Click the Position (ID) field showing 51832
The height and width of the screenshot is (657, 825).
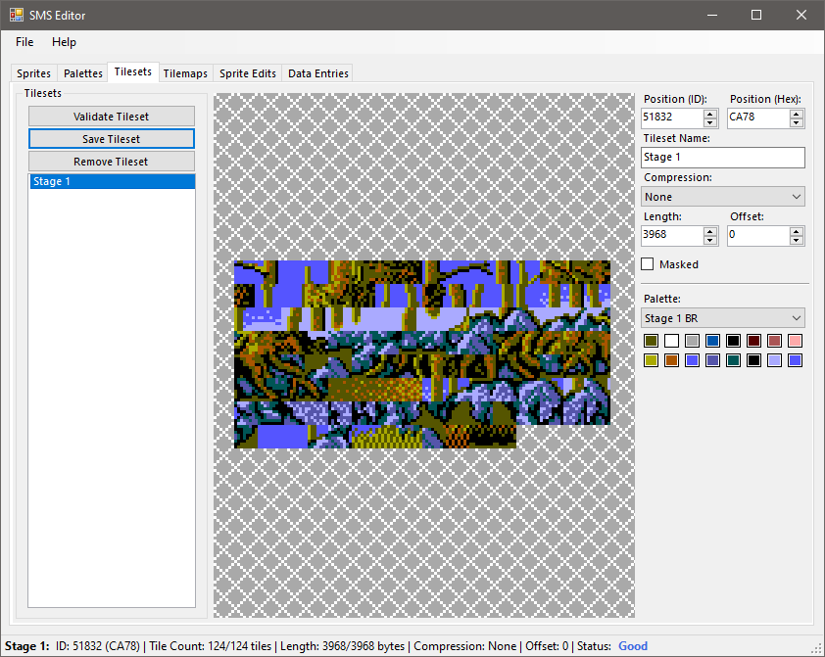[672, 117]
